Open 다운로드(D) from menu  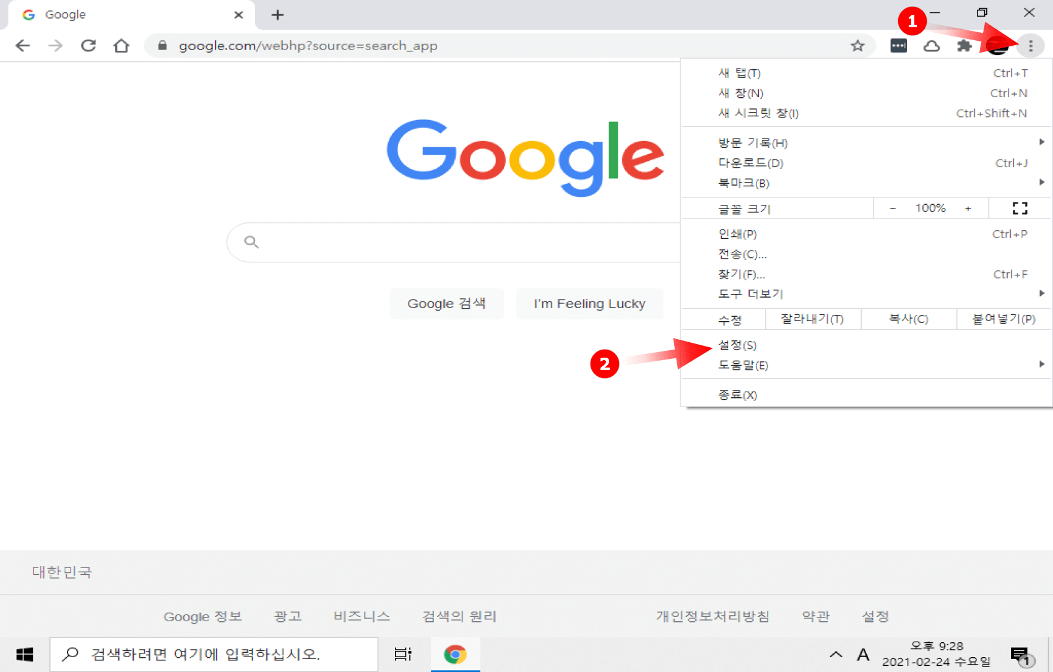click(x=867, y=163)
